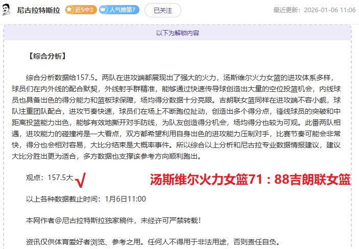Image resolution: width=359 pixels, height=249 pixels.
Task: Click the sentence about 大比分结束是大概率事件
Action: [158, 145]
